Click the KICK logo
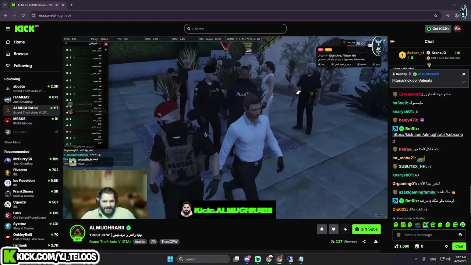The width and height of the screenshot is (471, 265). coord(26,29)
